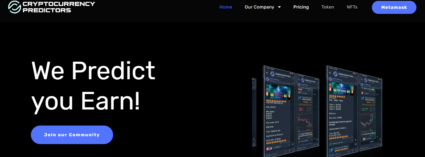This screenshot has width=425, height=157.
Task: Click back arrow in first phone mockup header
Action: coord(267,73)
